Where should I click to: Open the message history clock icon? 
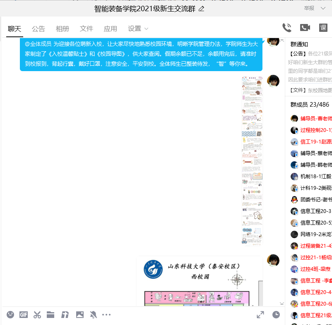pyautogui.click(x=276, y=315)
